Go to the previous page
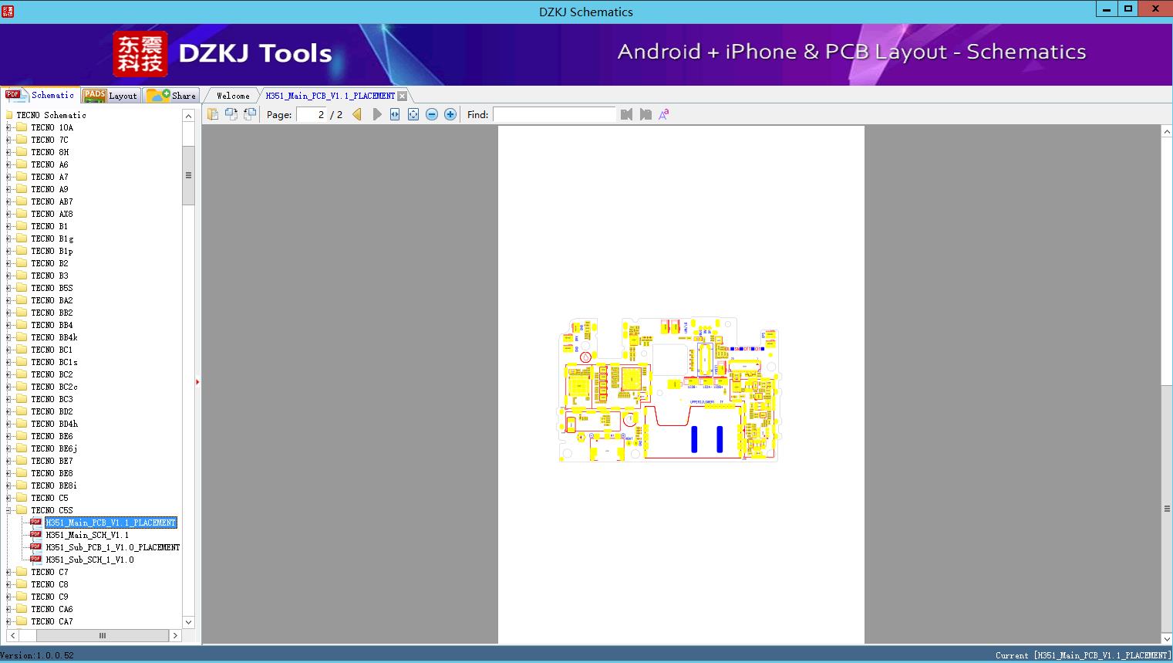1173x663 pixels. [x=357, y=114]
